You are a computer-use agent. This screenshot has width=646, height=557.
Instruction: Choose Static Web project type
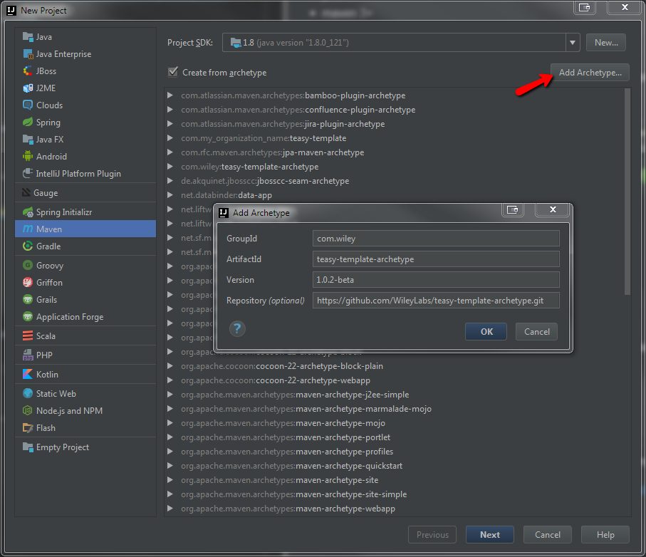[85, 394]
